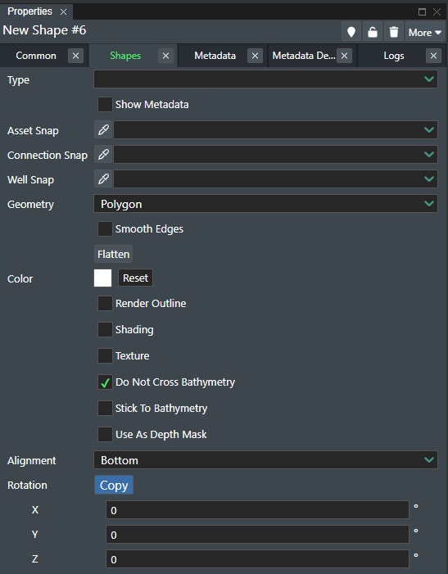Enable Show Metadata checkbox
The width and height of the screenshot is (448, 574).
coord(105,104)
